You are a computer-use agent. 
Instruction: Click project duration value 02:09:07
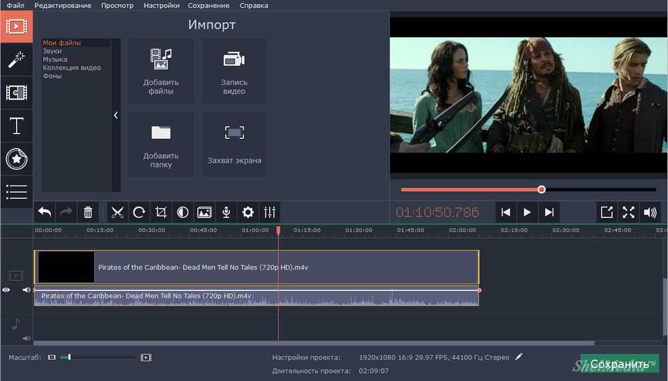click(x=373, y=371)
